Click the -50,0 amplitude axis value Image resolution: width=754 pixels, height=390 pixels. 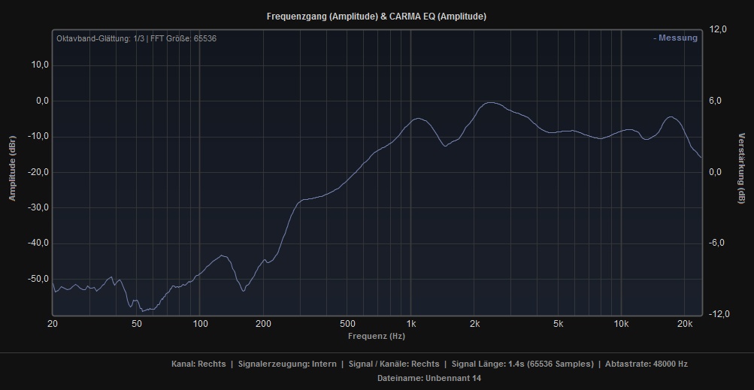pyautogui.click(x=38, y=279)
